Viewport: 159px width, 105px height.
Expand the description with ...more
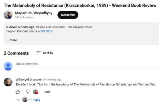pyautogui.click(x=12, y=40)
